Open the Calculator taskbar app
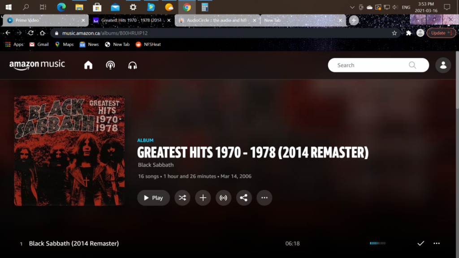459x258 pixels. 204,7
